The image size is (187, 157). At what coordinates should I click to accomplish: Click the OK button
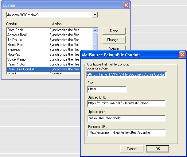[158, 149]
